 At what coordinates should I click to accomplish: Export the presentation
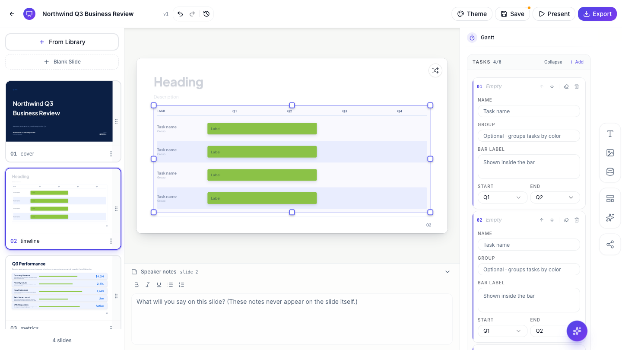597,14
